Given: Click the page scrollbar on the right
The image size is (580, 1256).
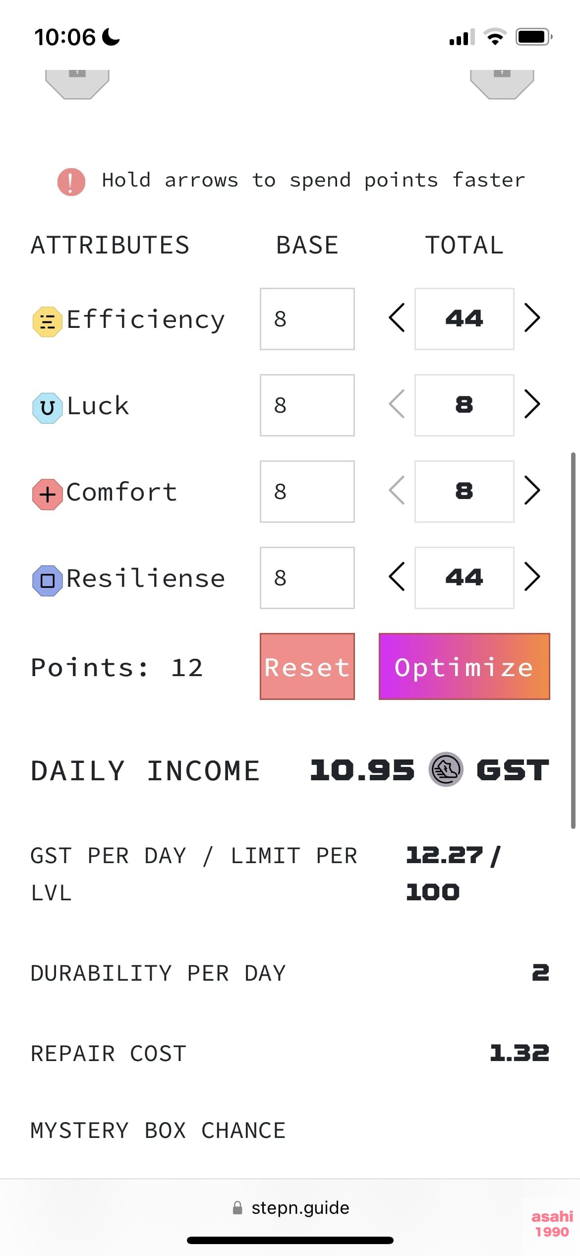Looking at the screenshot, I should (573, 640).
